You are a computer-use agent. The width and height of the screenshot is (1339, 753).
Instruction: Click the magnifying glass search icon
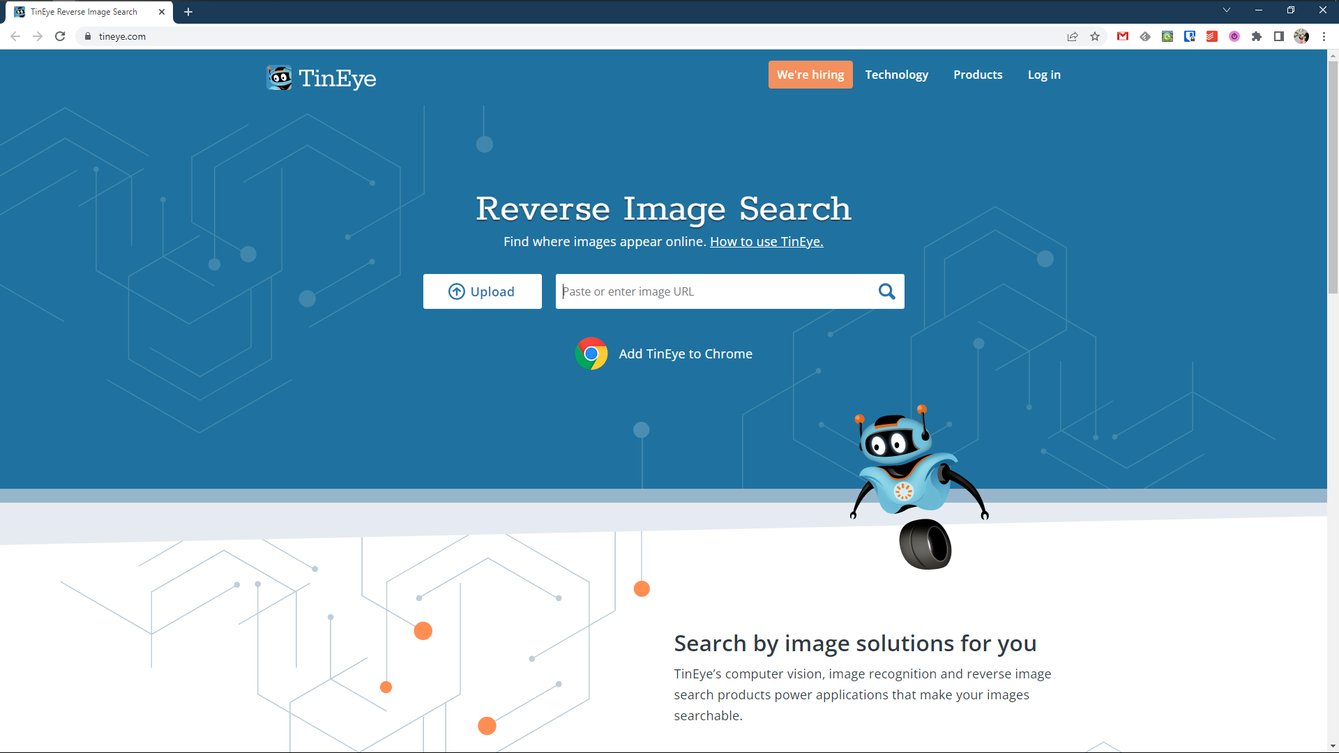coord(886,291)
